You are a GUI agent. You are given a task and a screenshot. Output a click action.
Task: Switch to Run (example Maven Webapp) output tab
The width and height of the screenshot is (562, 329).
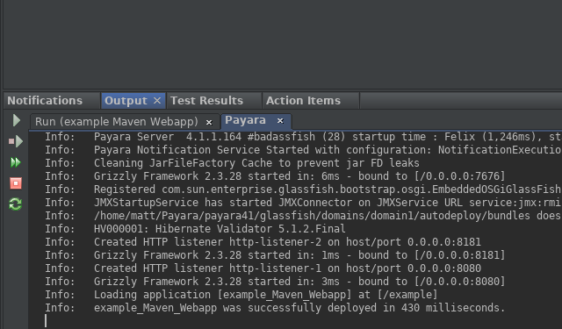pyautogui.click(x=117, y=122)
